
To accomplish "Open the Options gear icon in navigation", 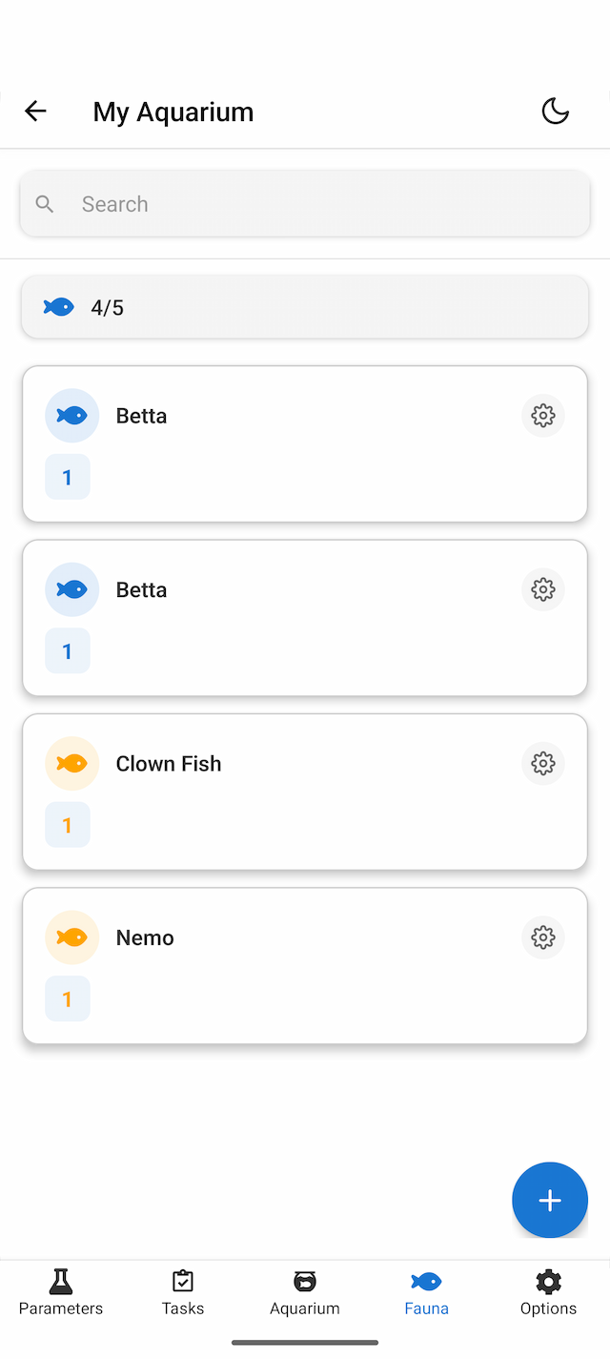I will 548,1281.
